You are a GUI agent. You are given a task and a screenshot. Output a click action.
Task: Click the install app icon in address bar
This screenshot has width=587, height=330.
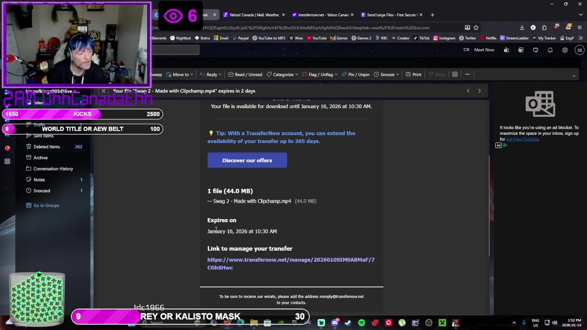467,27
